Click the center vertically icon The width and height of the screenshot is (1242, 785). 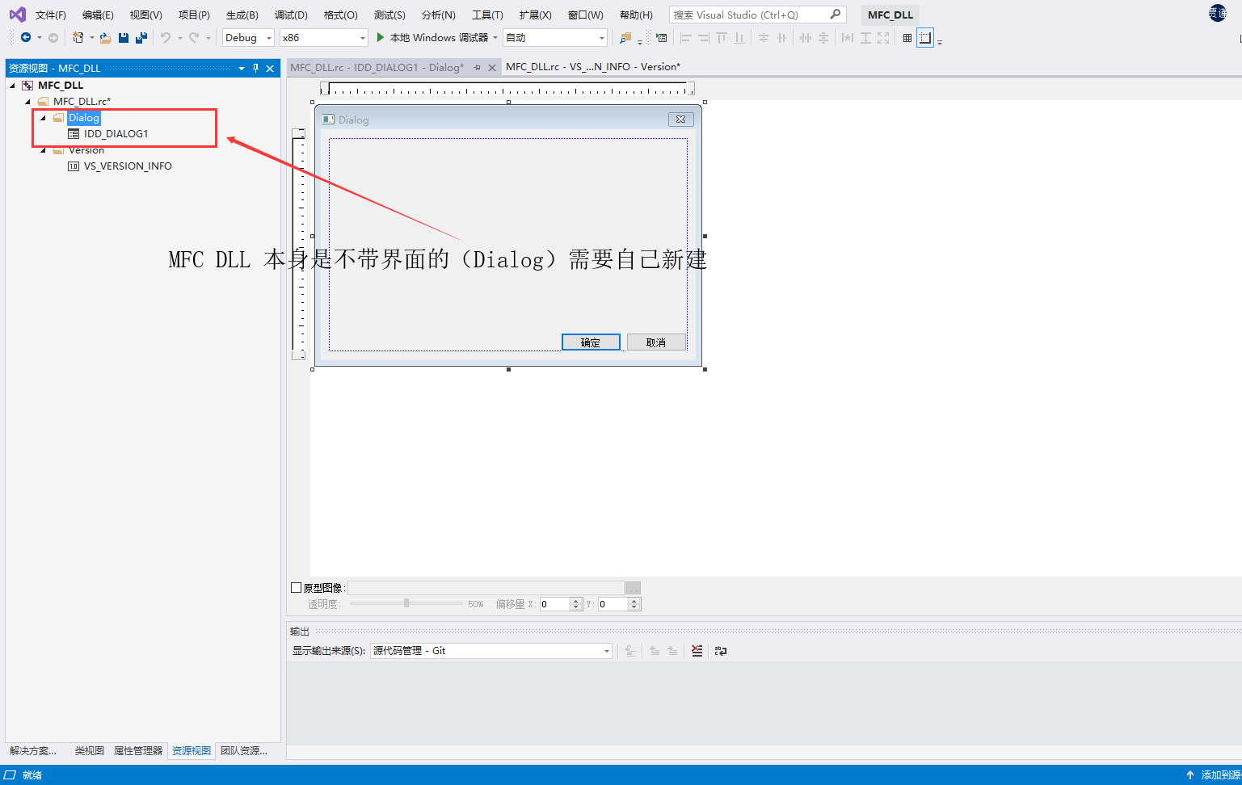tap(763, 37)
